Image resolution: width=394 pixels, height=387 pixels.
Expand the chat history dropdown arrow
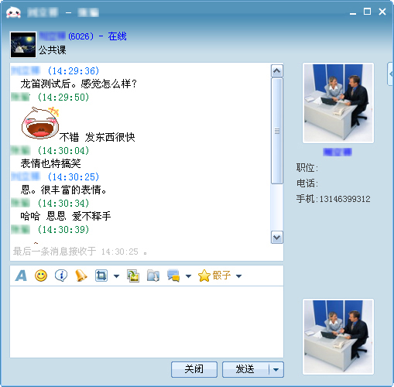point(189,276)
